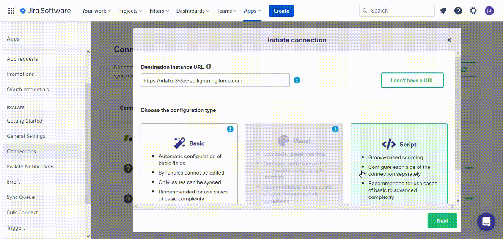The width and height of the screenshot is (503, 239).
Task: Open Sync Queue in the sidebar
Action: pos(20,197)
